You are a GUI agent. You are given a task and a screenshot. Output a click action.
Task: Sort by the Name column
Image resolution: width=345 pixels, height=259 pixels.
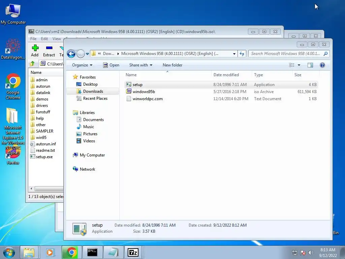pyautogui.click(x=168, y=75)
